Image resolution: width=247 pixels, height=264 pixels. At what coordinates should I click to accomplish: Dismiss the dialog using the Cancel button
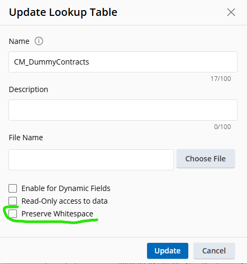(214, 251)
